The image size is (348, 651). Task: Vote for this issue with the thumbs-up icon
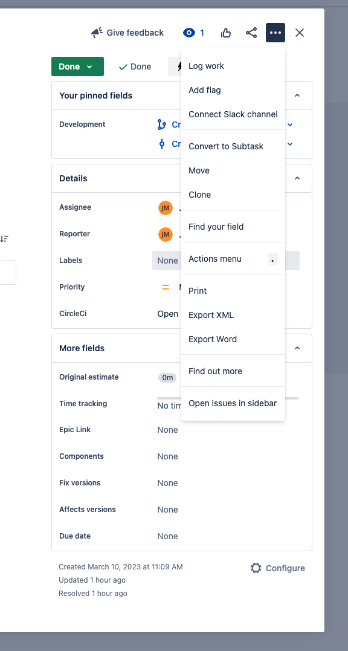tap(226, 33)
